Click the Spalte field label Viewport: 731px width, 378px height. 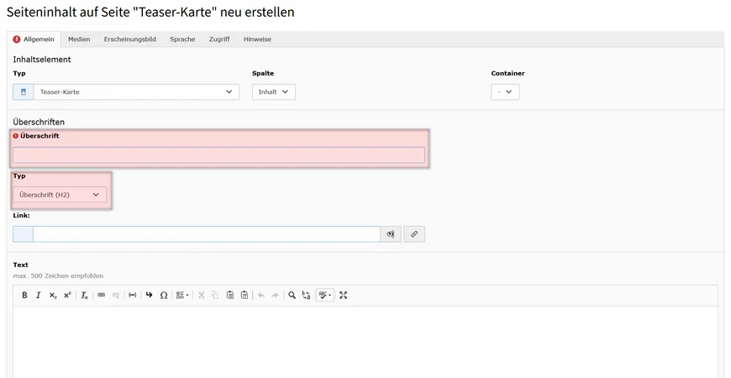(263, 74)
